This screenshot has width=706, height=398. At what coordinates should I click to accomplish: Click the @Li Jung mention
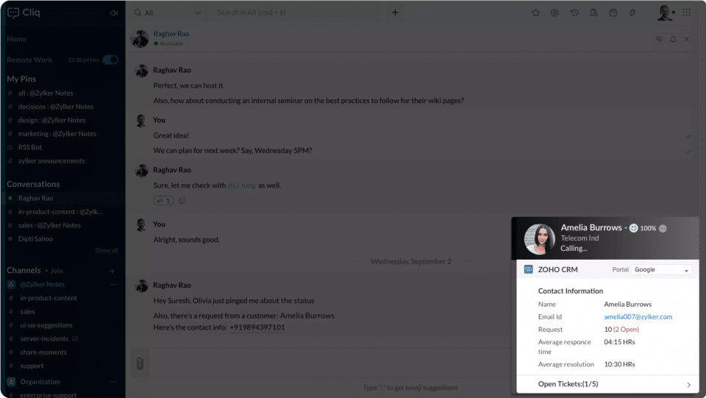(241, 185)
